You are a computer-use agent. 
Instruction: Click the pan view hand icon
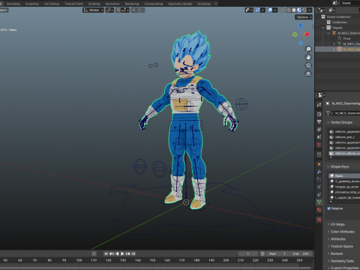308,57
